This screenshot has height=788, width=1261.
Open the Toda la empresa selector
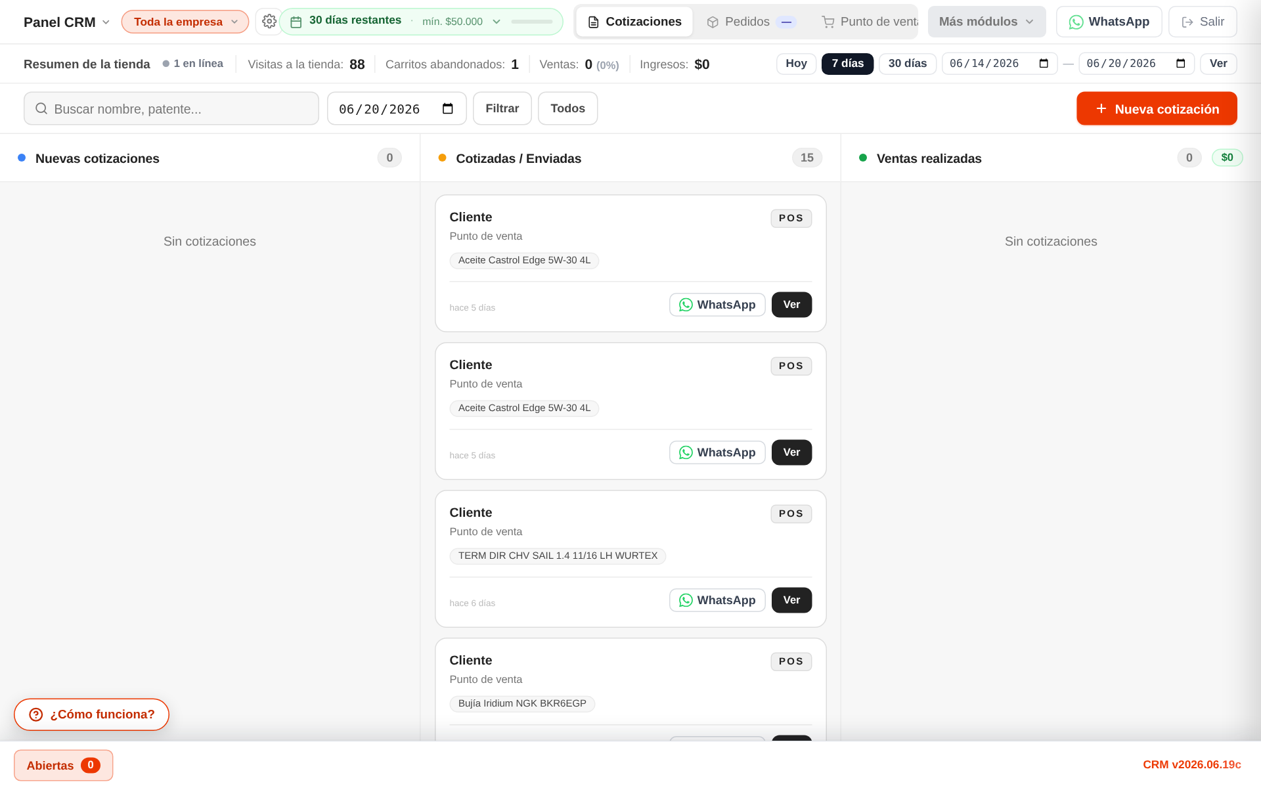(x=185, y=22)
